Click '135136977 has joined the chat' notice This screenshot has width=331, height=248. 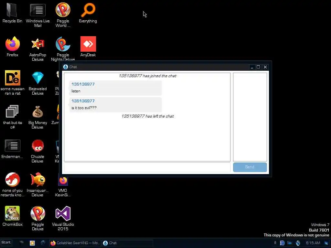coord(147,76)
